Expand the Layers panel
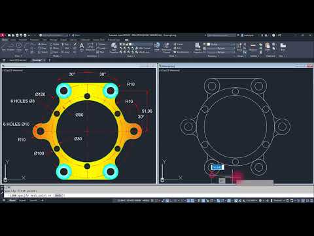 point(131,56)
